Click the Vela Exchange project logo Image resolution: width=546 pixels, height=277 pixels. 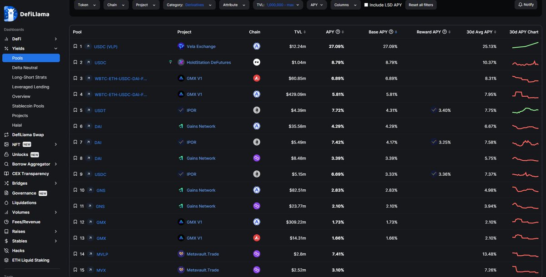coord(181,46)
